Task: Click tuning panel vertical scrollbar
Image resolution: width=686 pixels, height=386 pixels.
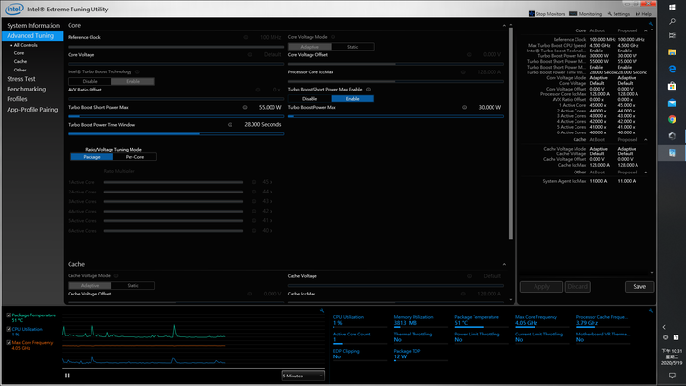Action: [x=510, y=133]
